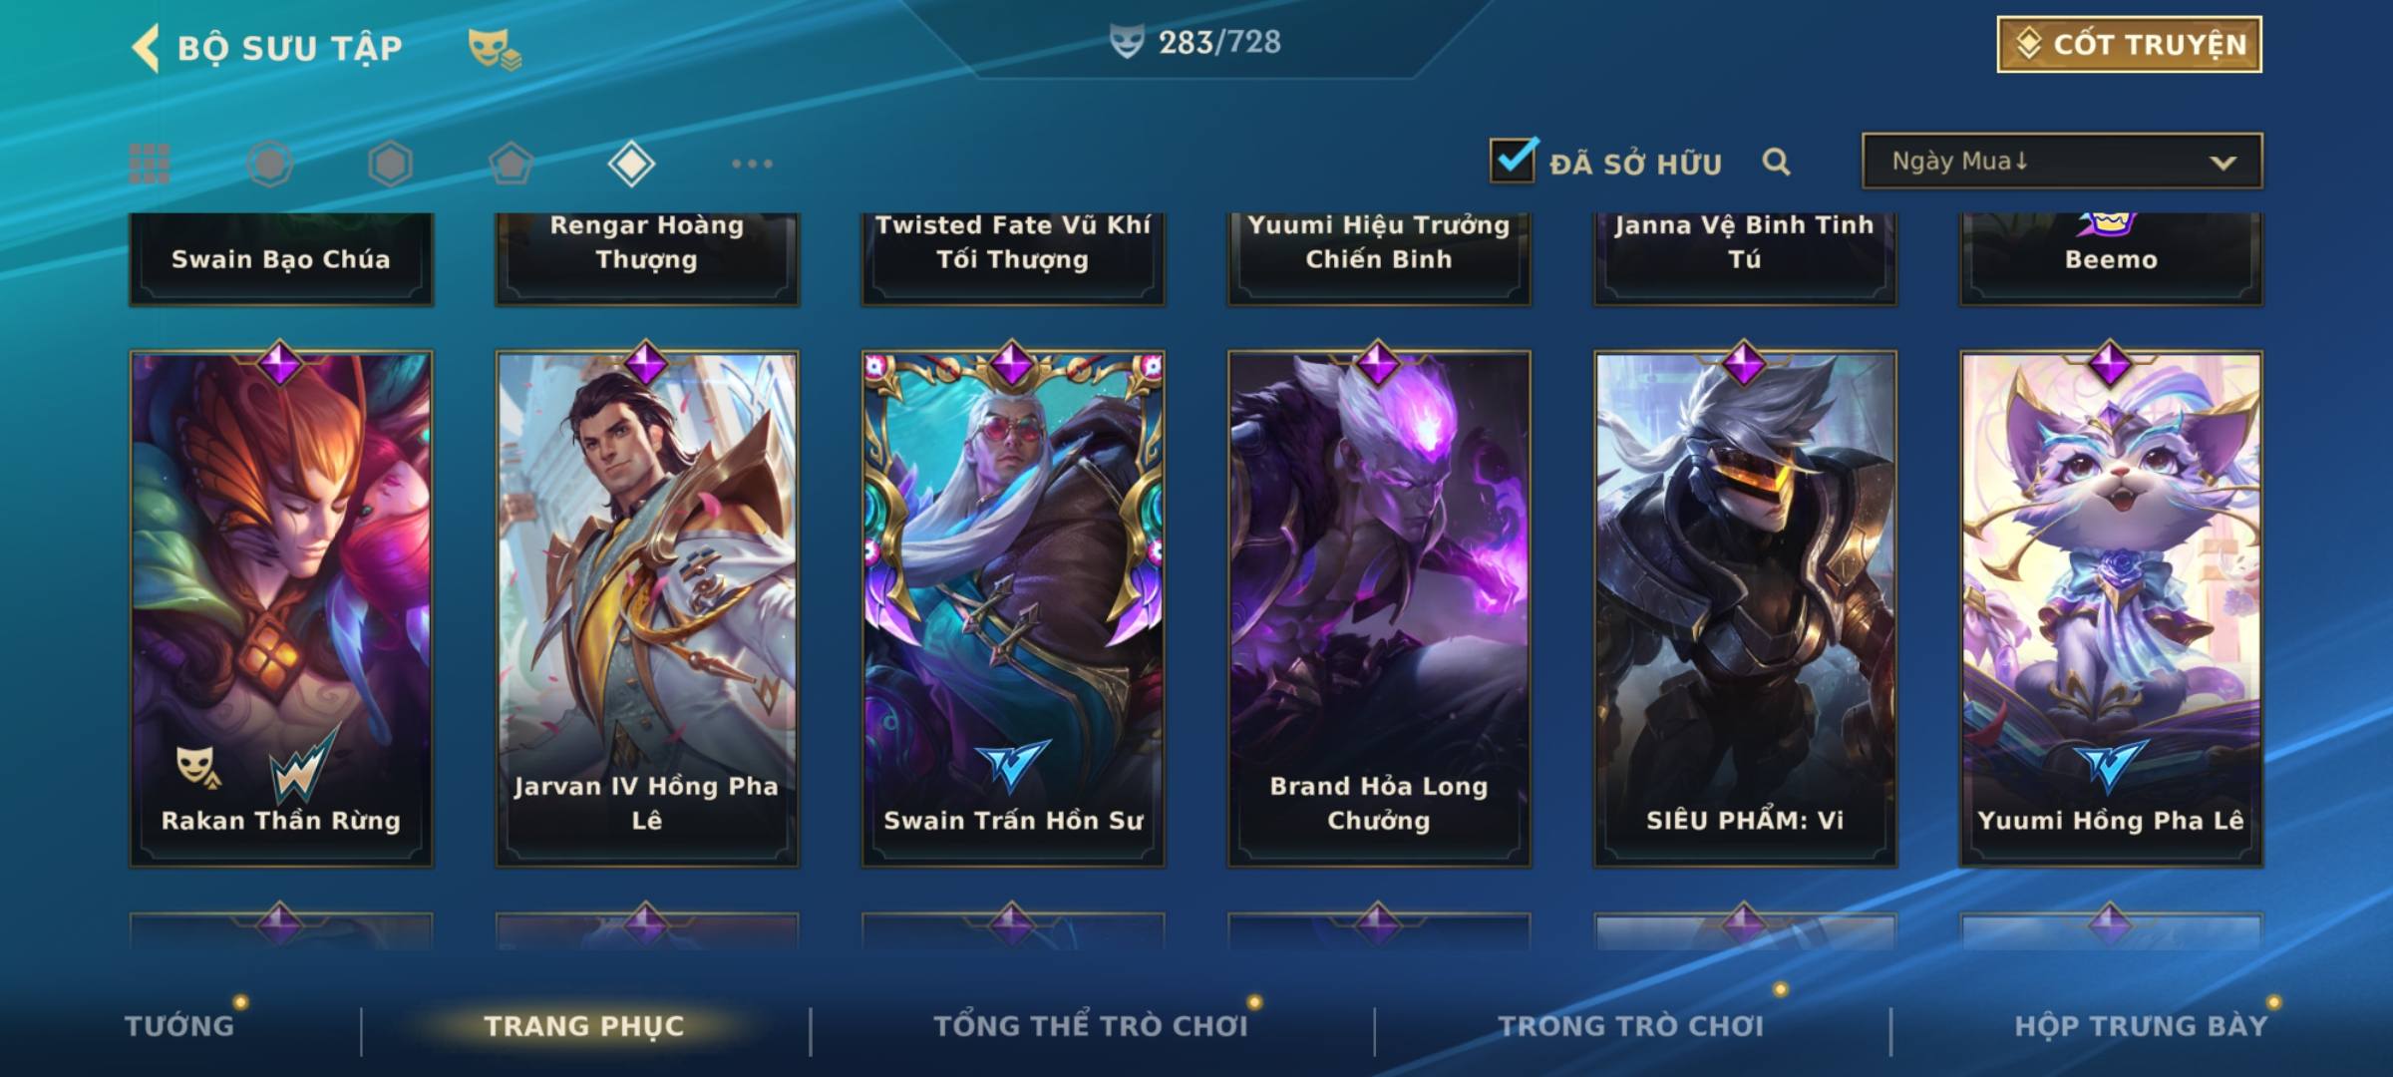This screenshot has width=2393, height=1077.
Task: Click the search magnifier icon
Action: tap(1776, 162)
